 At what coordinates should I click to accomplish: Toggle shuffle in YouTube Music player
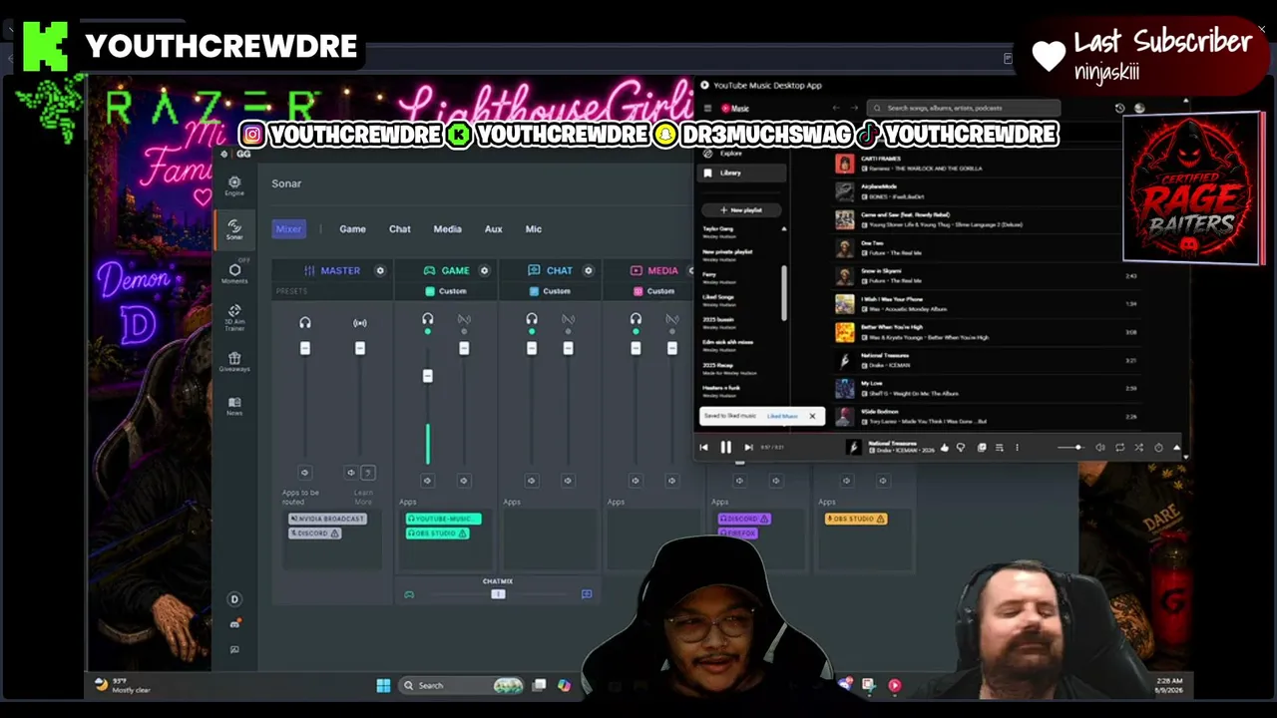tap(1138, 448)
